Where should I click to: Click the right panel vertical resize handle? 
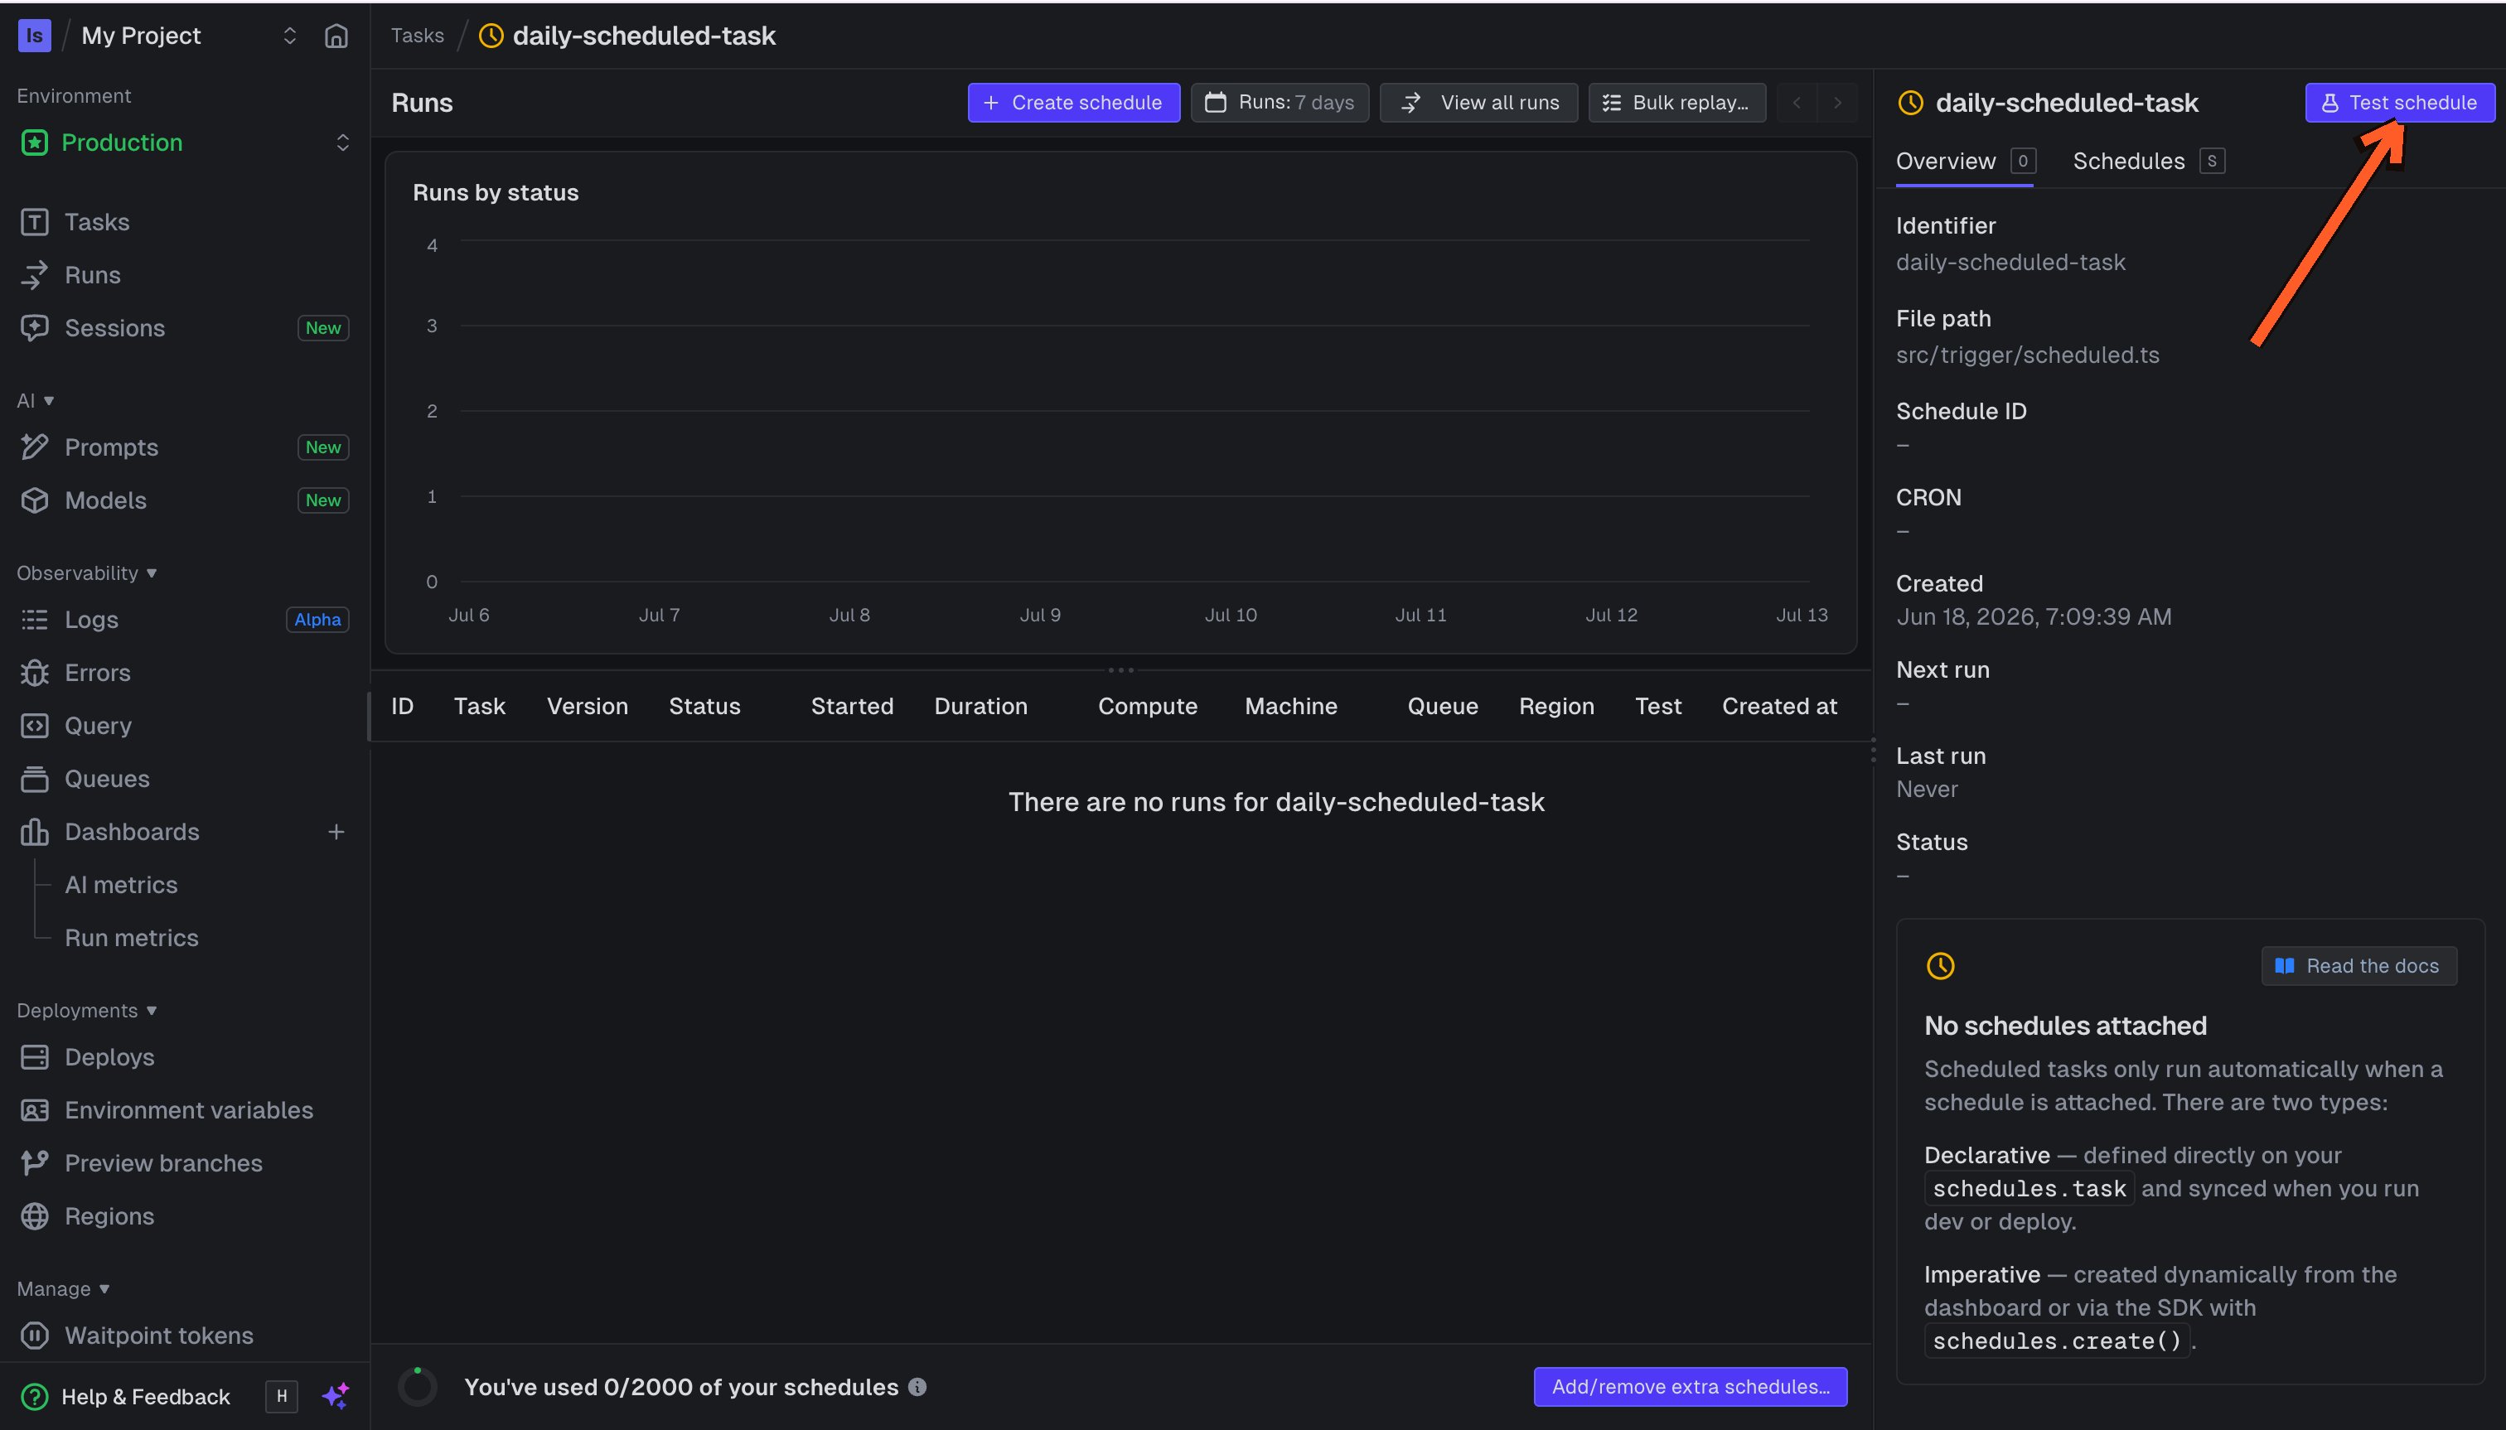(1874, 751)
